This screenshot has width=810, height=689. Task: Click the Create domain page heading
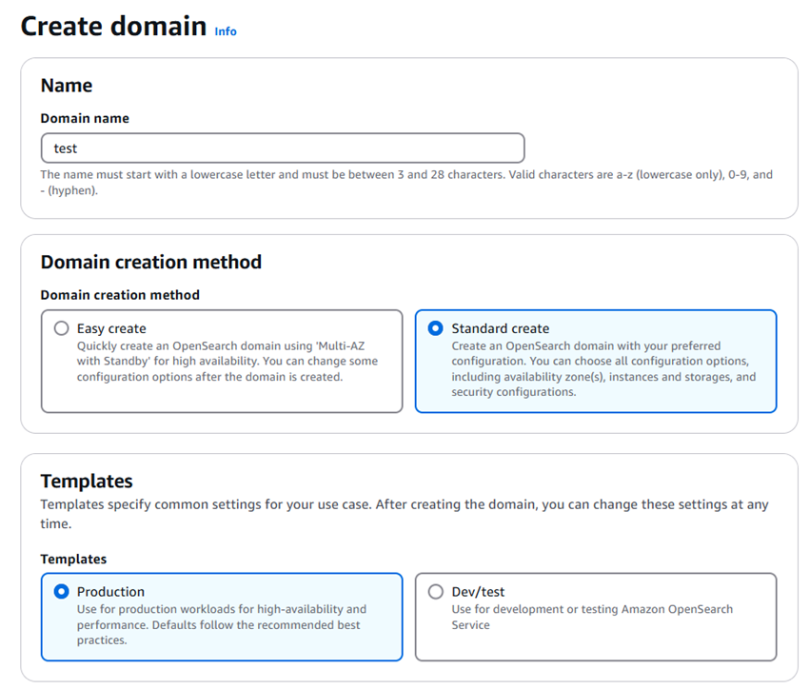pos(113,26)
